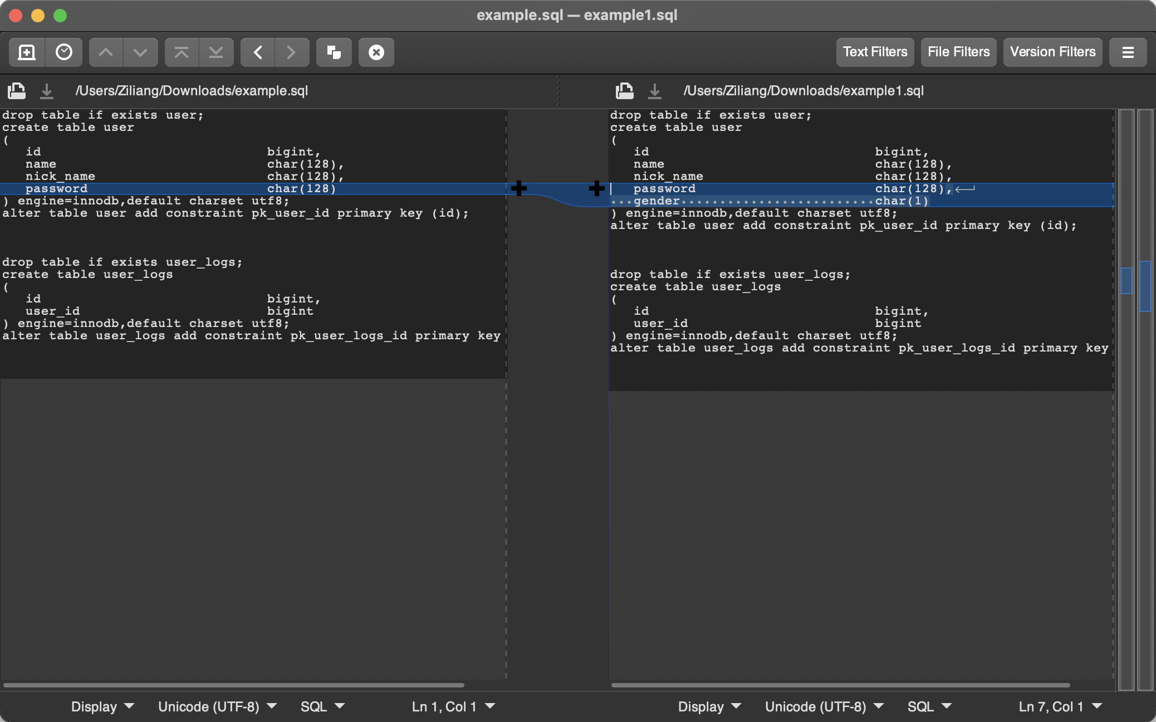The image size is (1156, 722).
Task: Open the File Filters menu
Action: tap(958, 52)
